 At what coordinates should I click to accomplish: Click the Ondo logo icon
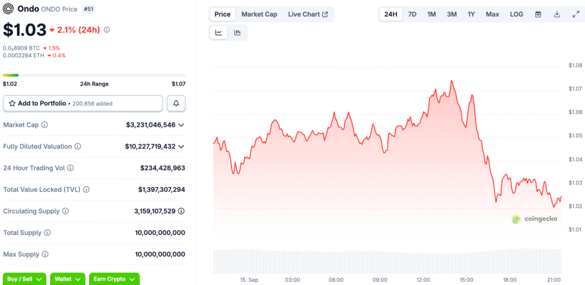point(9,9)
